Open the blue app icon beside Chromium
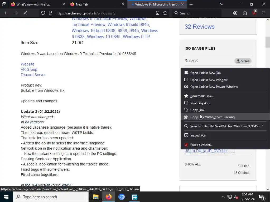 134,197
